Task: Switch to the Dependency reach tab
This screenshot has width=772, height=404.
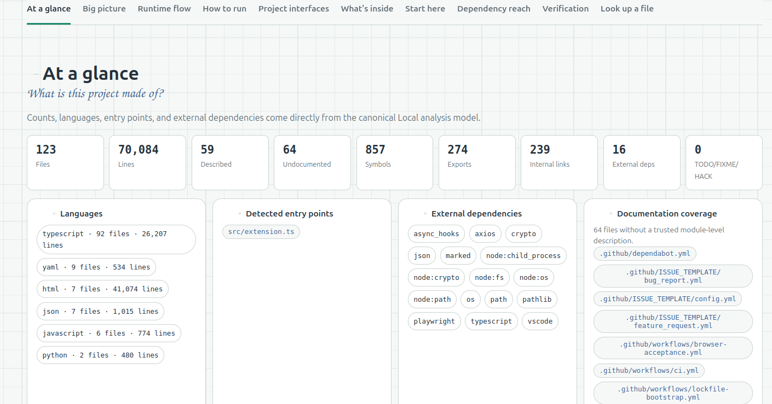Action: pyautogui.click(x=493, y=9)
